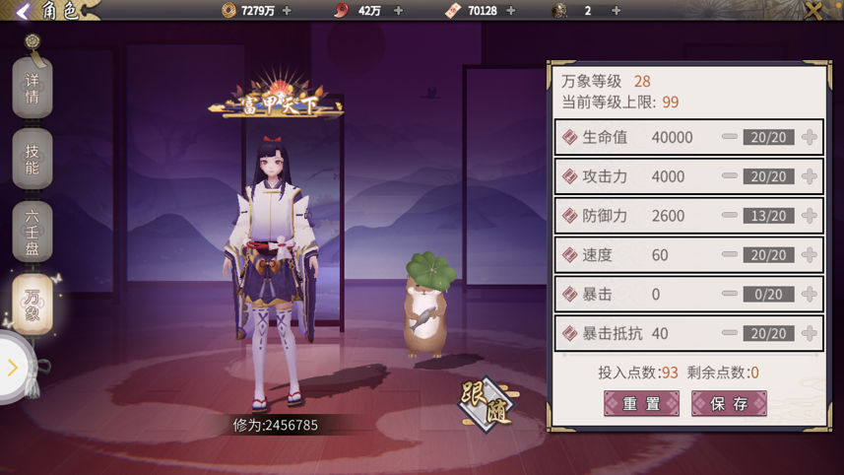Viewport: 844px width, 475px height.
Task: Decrease 生命值 points with minus icon
Action: click(730, 137)
